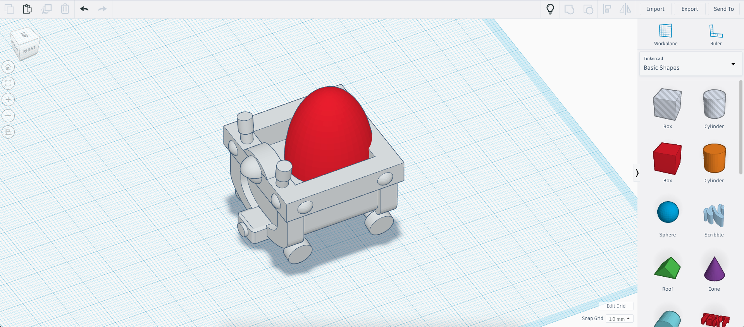Click the Home view icon
The height and width of the screenshot is (327, 744).
coord(8,67)
